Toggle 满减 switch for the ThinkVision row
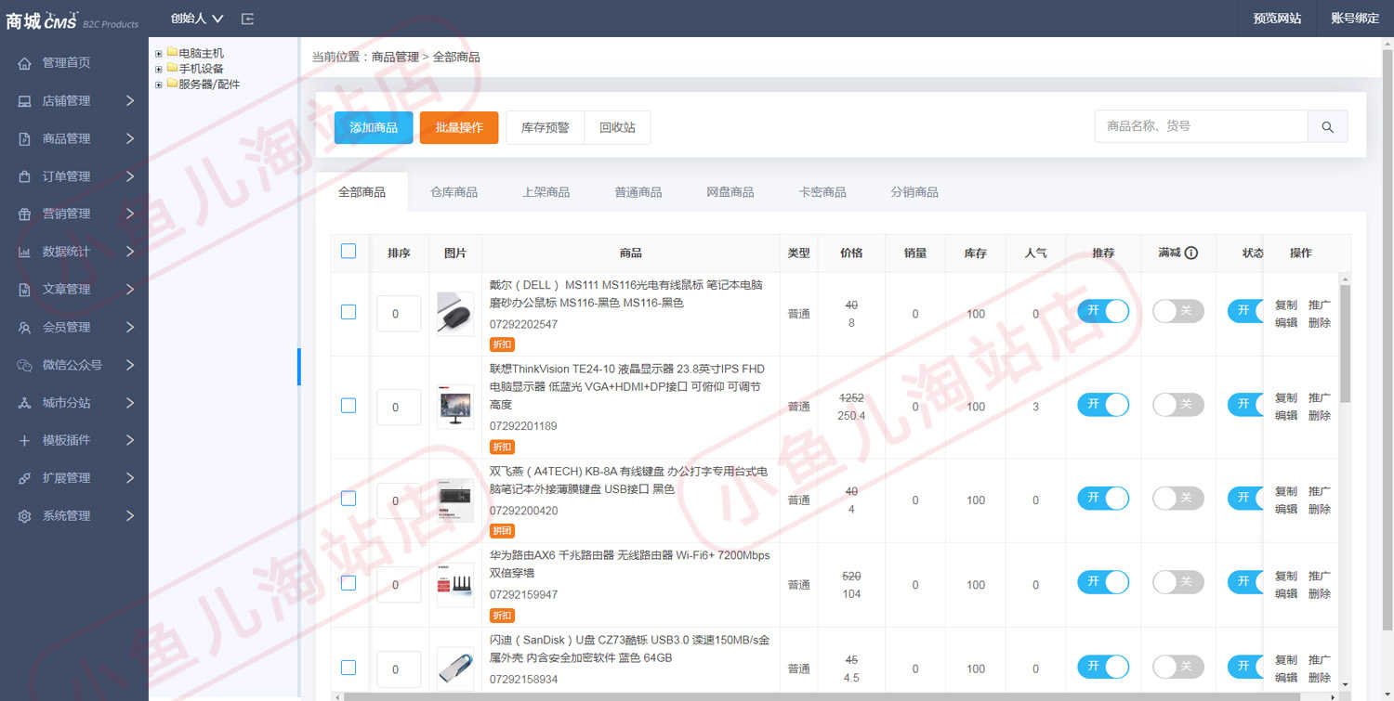 coord(1178,404)
